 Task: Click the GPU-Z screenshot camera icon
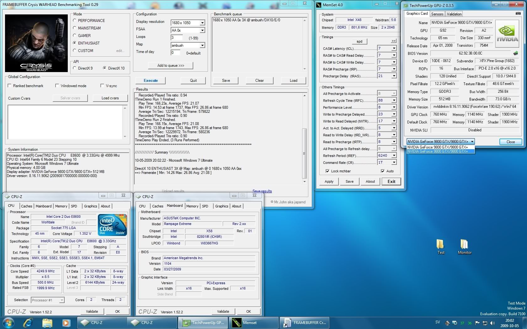pos(518,13)
